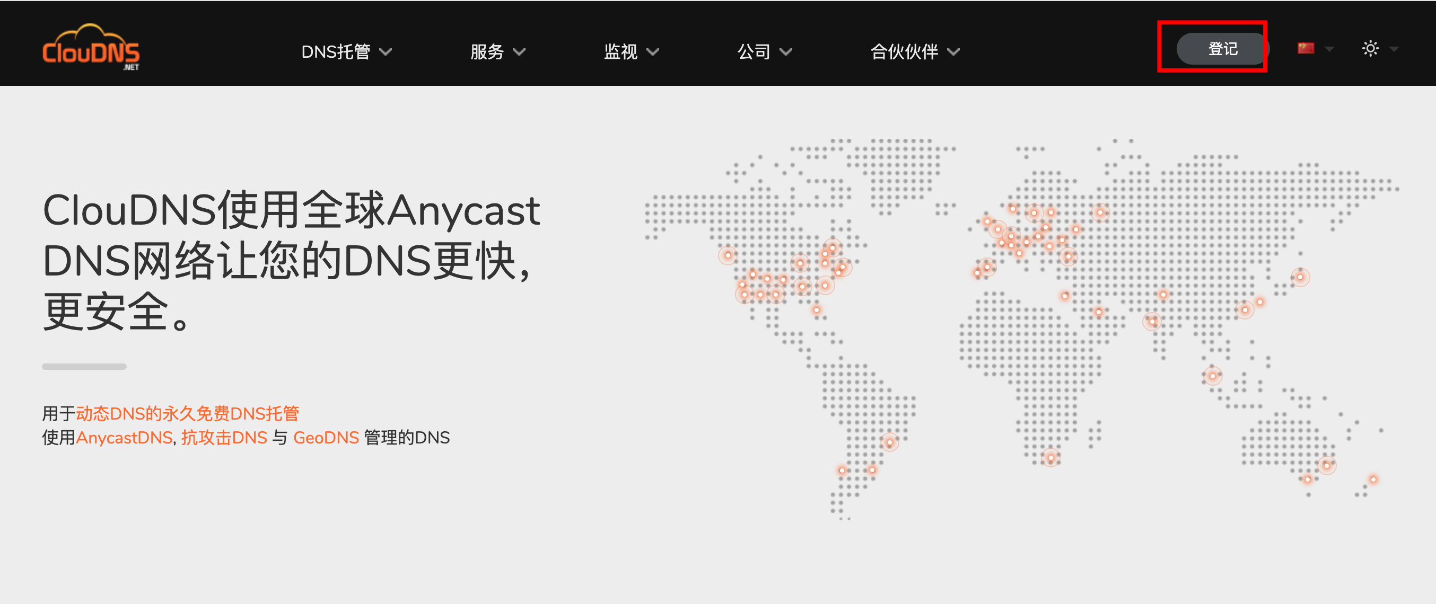The image size is (1436, 604).
Task: Open the 动态DNS的永久免费DNS托管 link
Action: (x=187, y=413)
